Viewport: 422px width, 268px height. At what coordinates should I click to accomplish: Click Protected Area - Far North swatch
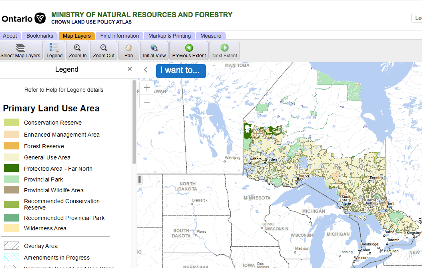pos(11,168)
